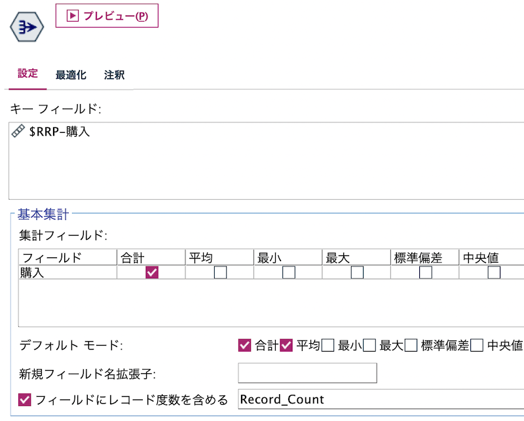524x421 pixels.
Task: Switch to the 最適化 tab
Action: tap(72, 74)
